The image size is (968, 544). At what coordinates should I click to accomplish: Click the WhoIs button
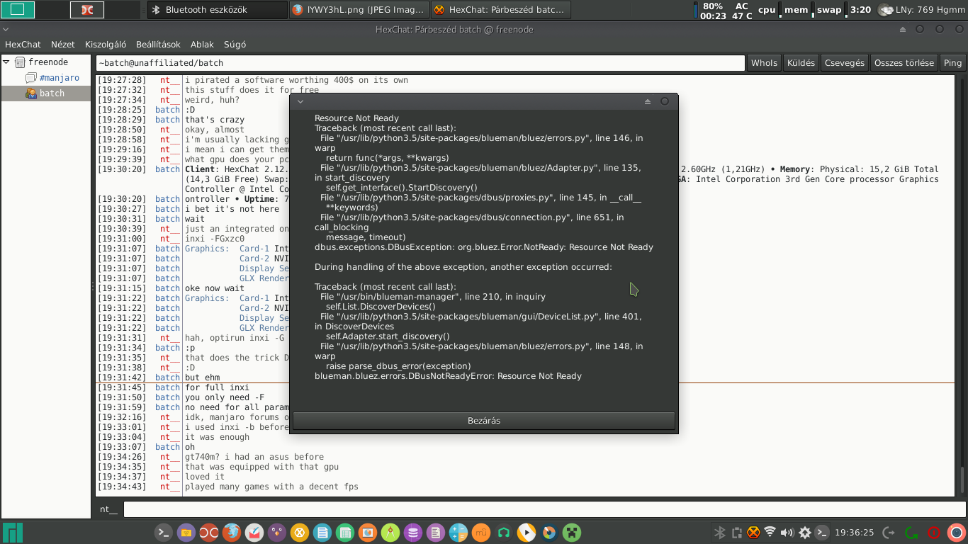[x=764, y=62]
